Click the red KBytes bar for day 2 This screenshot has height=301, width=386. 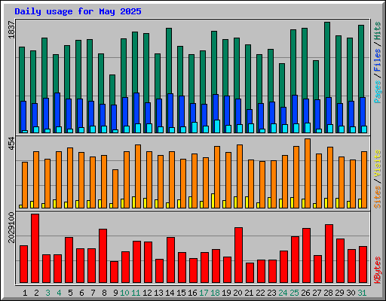coord(35,248)
